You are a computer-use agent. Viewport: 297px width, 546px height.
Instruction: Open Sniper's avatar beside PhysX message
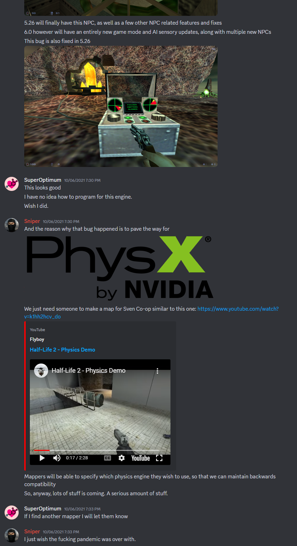pos(12,225)
